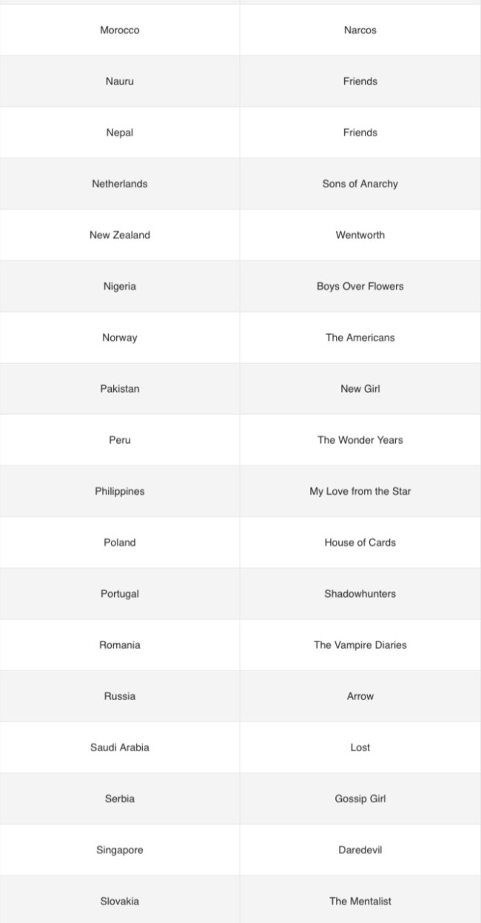Viewport: 481px width, 923px height.
Task: Select the Pakistan country cell
Action: click(119, 389)
